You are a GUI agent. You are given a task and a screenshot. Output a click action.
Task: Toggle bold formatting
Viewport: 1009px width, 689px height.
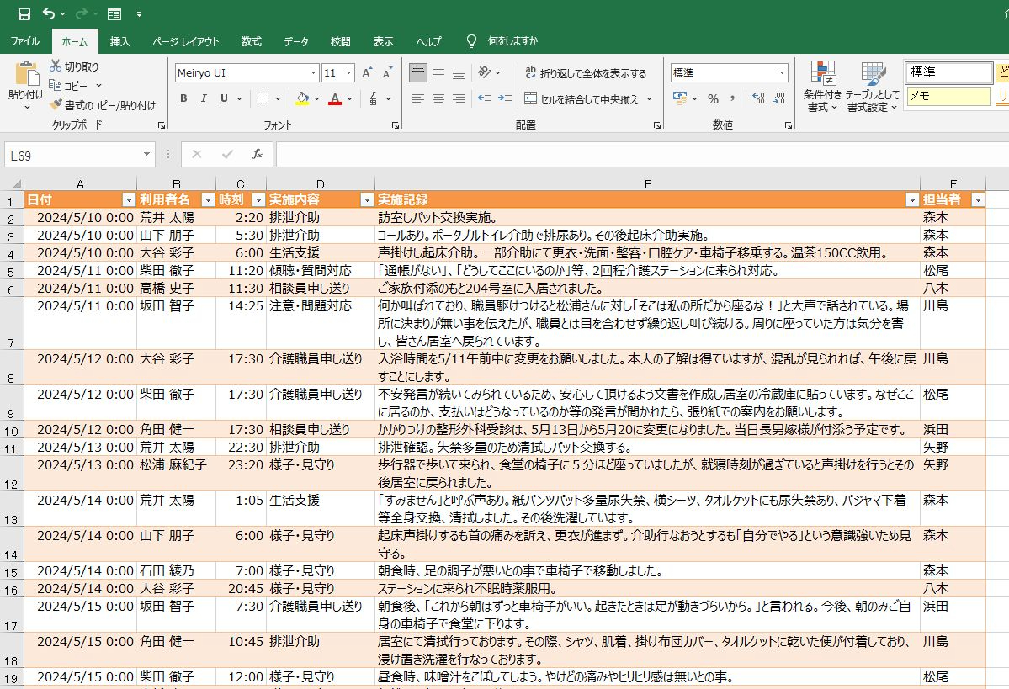183,98
